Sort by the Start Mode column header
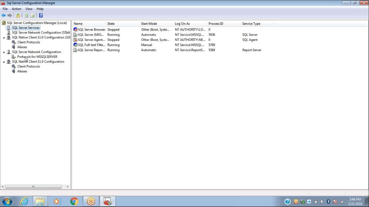Screen dimensions: 369x207 156,24
